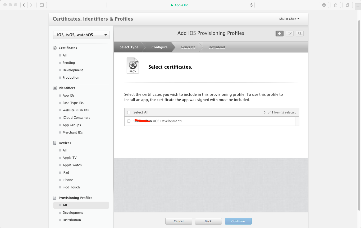
Task: Click the Identifiers section heading
Action: click(67, 88)
